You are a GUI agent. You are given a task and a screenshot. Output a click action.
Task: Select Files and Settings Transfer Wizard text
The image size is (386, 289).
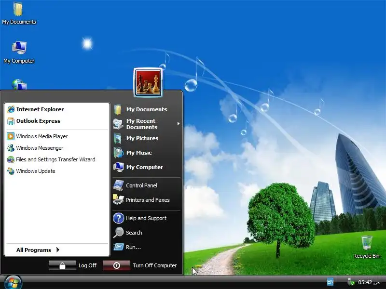click(x=55, y=159)
